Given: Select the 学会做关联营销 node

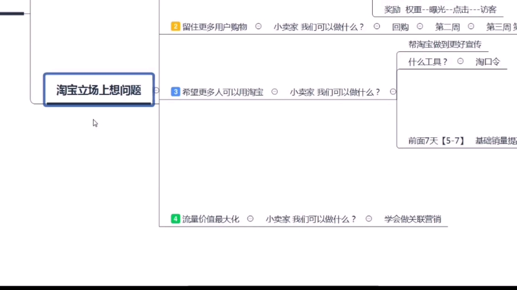Looking at the screenshot, I should click(413, 219).
